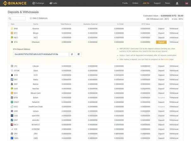Viewport: 191px width, 141px height.
Task: Click the BTM coin icon
Action: [12, 98]
